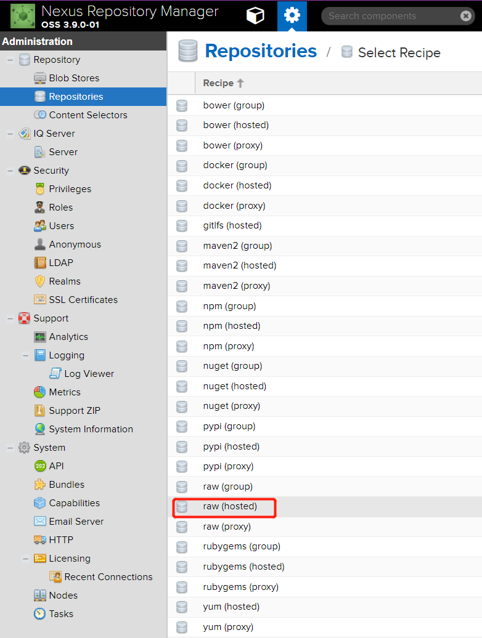The width and height of the screenshot is (482, 638).
Task: Select the docker (proxy) recipe
Action: point(324,206)
